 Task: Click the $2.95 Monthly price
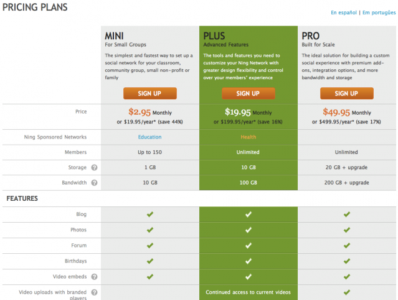point(150,112)
